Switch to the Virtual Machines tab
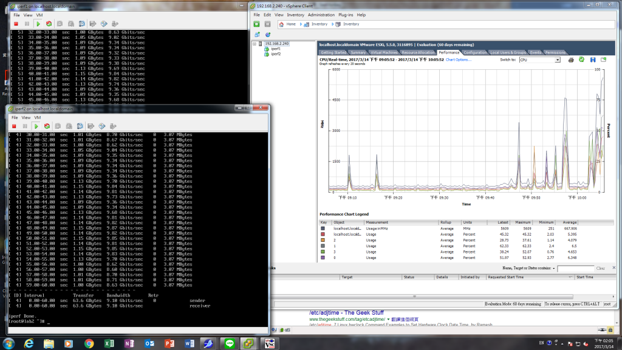 pos(384,52)
